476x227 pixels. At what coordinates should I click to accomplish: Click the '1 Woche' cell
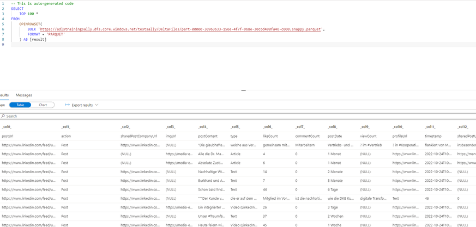[335, 225]
